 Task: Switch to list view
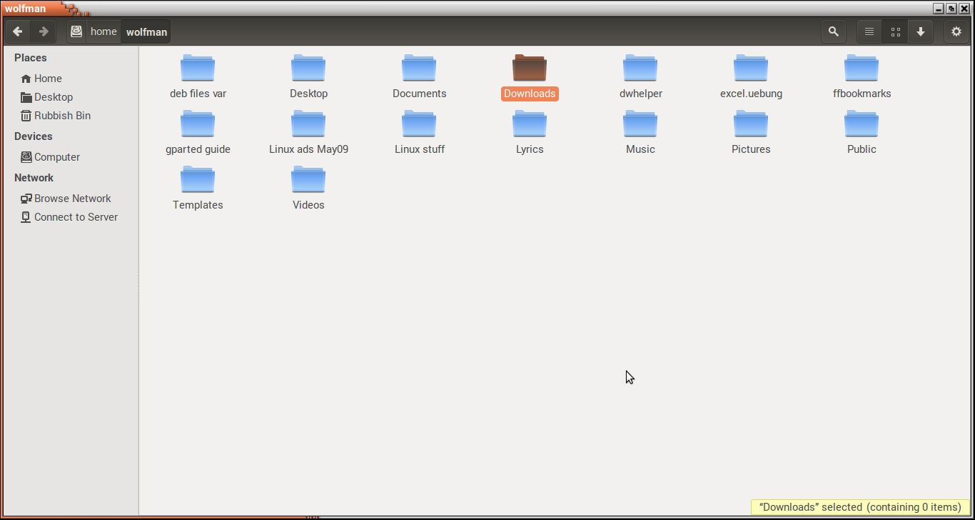869,31
